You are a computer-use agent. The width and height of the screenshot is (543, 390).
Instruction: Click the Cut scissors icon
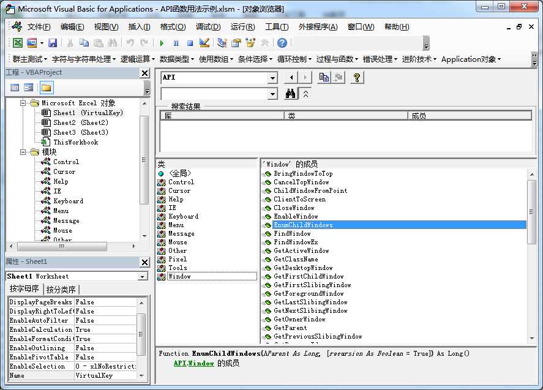[x=70, y=43]
